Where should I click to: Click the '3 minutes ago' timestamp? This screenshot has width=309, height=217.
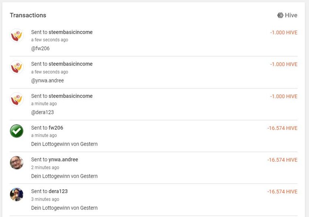(45, 199)
